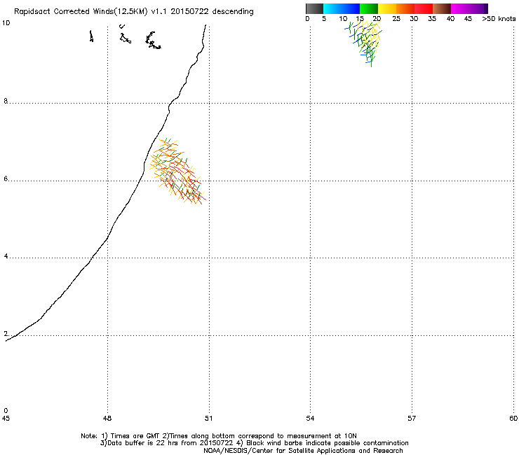Select the red 30-35 knots color segment
Viewport: 519px width, 455px height.
(x=424, y=8)
